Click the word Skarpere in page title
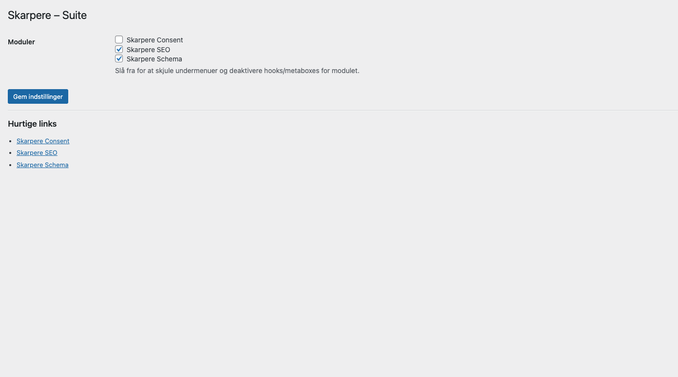 pyautogui.click(x=29, y=16)
